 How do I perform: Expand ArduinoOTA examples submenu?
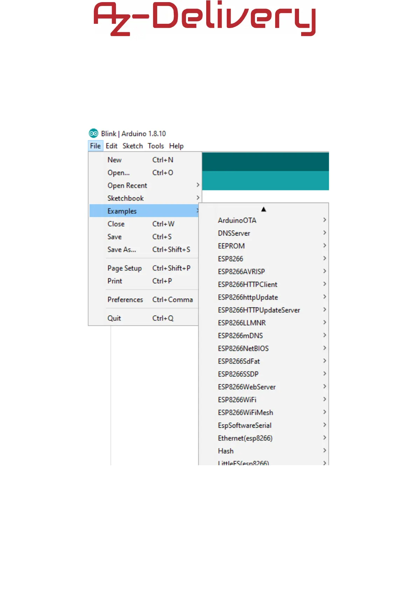click(x=264, y=220)
